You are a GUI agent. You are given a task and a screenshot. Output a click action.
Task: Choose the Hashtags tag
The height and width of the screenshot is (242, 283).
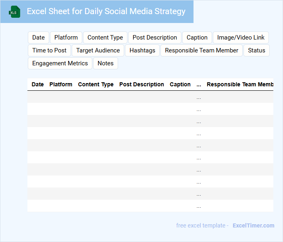pyautogui.click(x=142, y=50)
